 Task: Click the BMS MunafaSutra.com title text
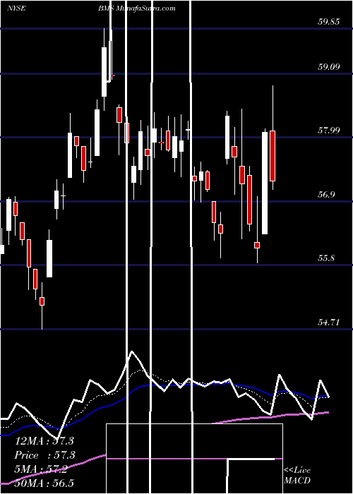136,8
